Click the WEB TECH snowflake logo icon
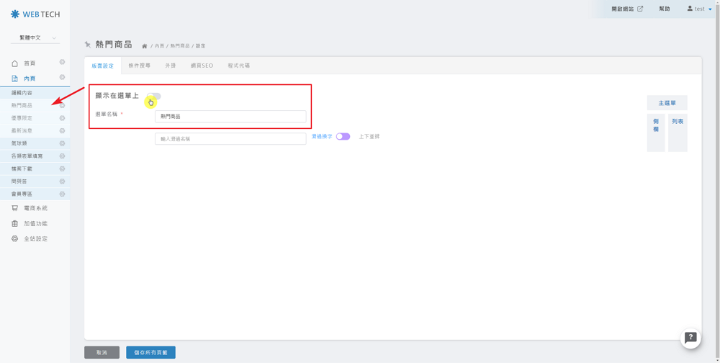This screenshot has width=720, height=363. point(15,14)
